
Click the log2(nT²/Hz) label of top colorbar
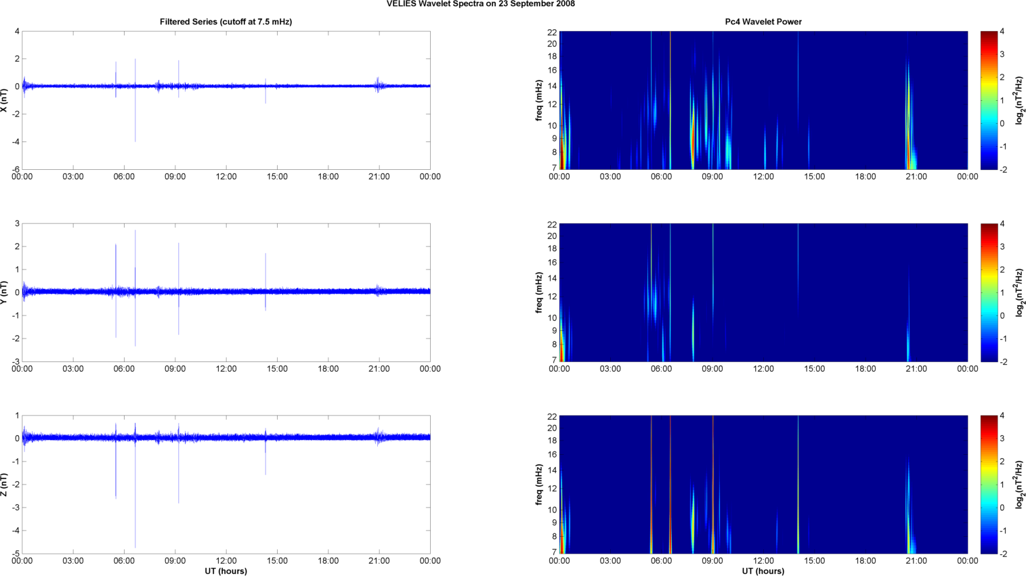tap(1019, 100)
